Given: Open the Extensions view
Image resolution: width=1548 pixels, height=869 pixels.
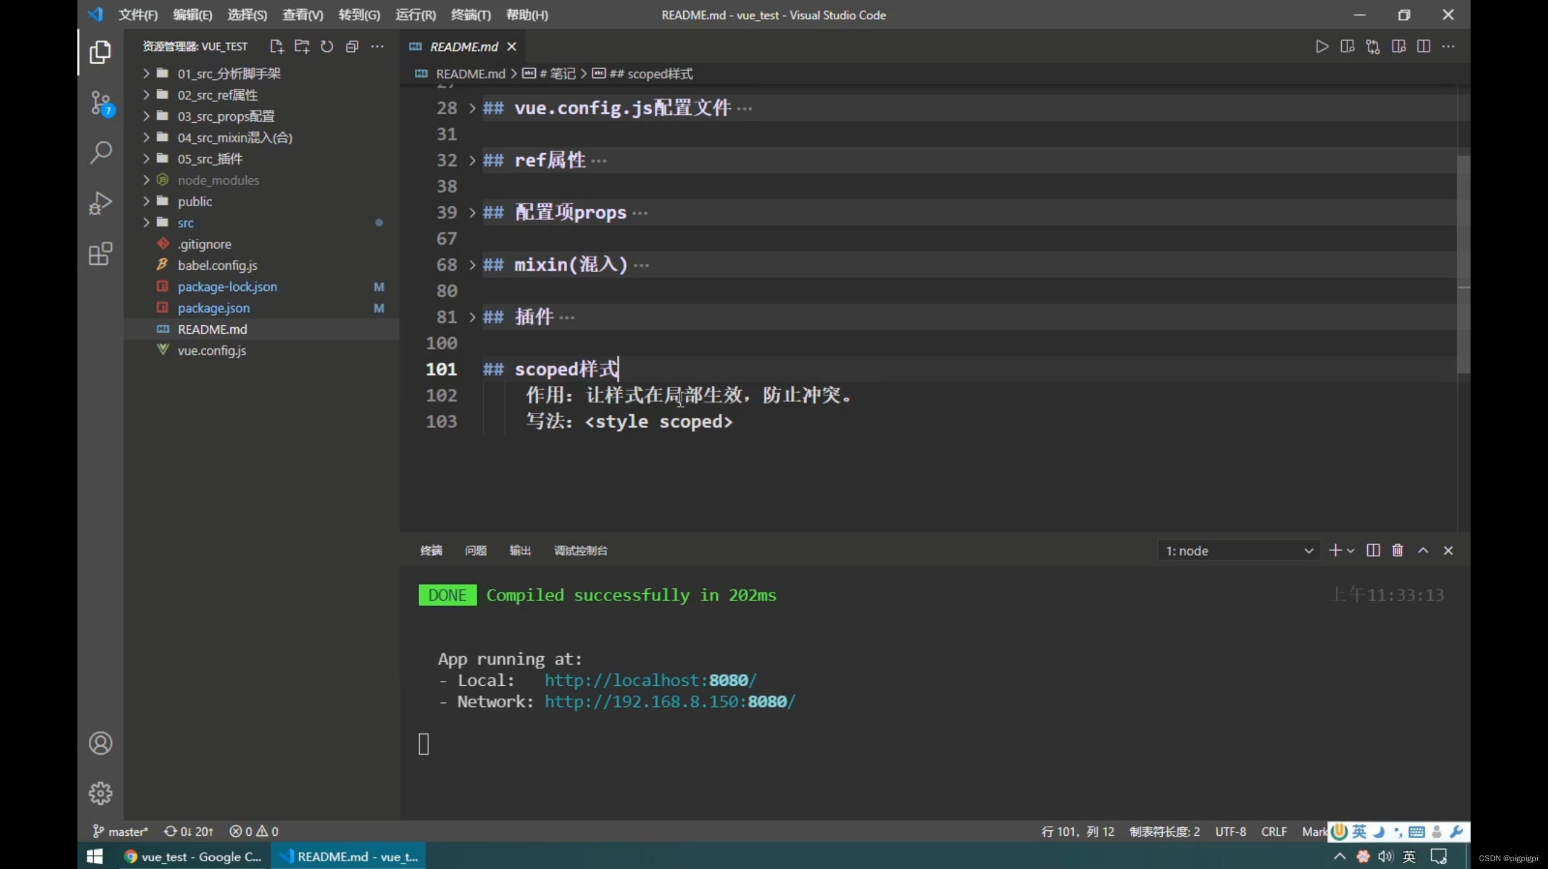Looking at the screenshot, I should coord(100,253).
